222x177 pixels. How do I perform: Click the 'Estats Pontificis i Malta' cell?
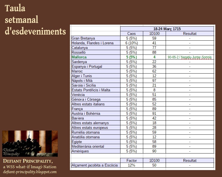(x=95, y=90)
